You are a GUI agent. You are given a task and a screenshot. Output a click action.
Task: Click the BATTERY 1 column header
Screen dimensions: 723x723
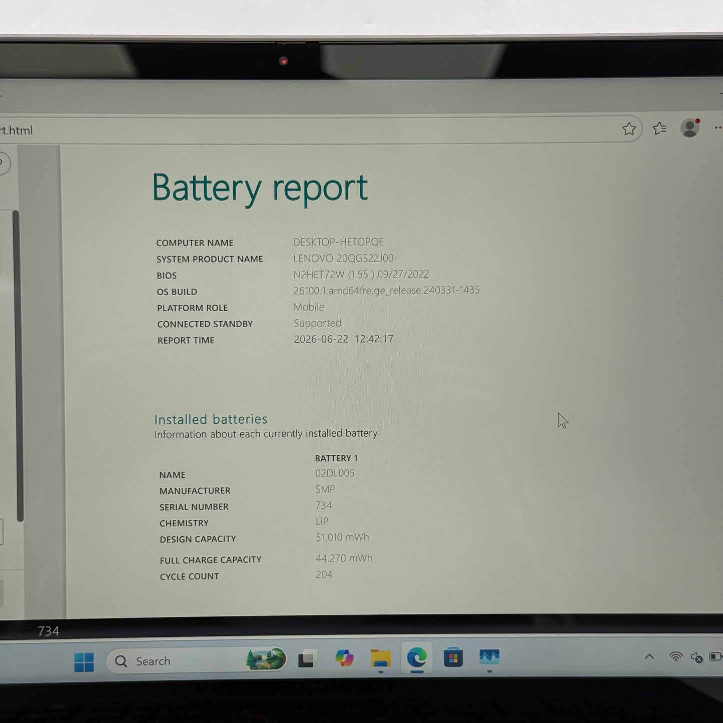(336, 458)
